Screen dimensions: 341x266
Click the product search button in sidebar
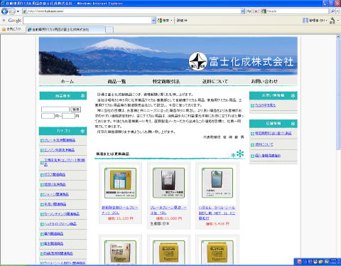click(76, 110)
